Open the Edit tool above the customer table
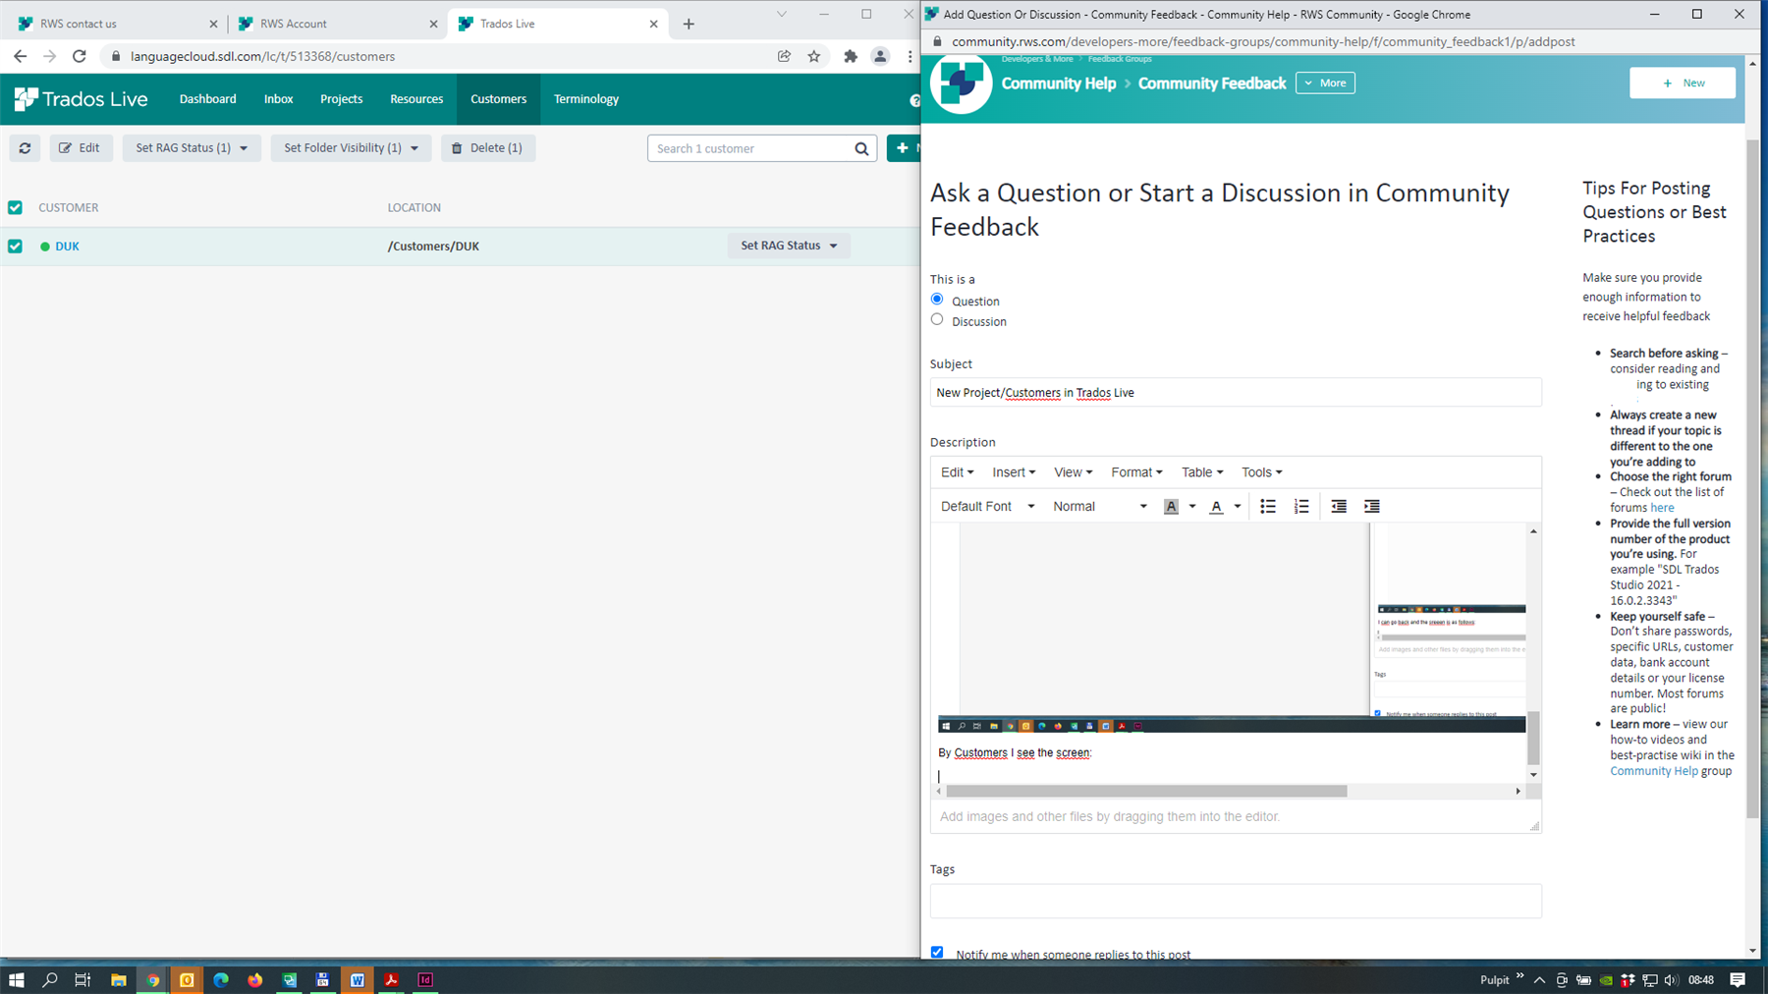The width and height of the screenshot is (1768, 994). pos(81,147)
